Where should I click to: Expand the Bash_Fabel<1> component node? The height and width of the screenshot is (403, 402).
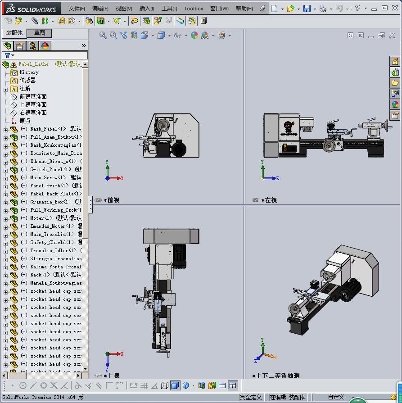pyautogui.click(x=5, y=129)
